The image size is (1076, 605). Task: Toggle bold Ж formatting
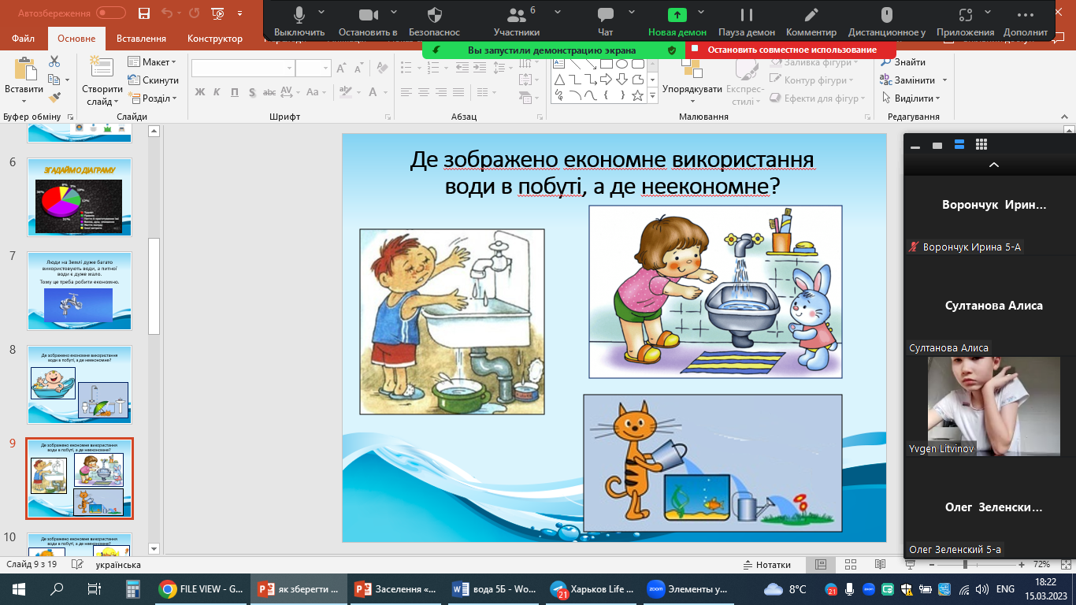pyautogui.click(x=199, y=92)
